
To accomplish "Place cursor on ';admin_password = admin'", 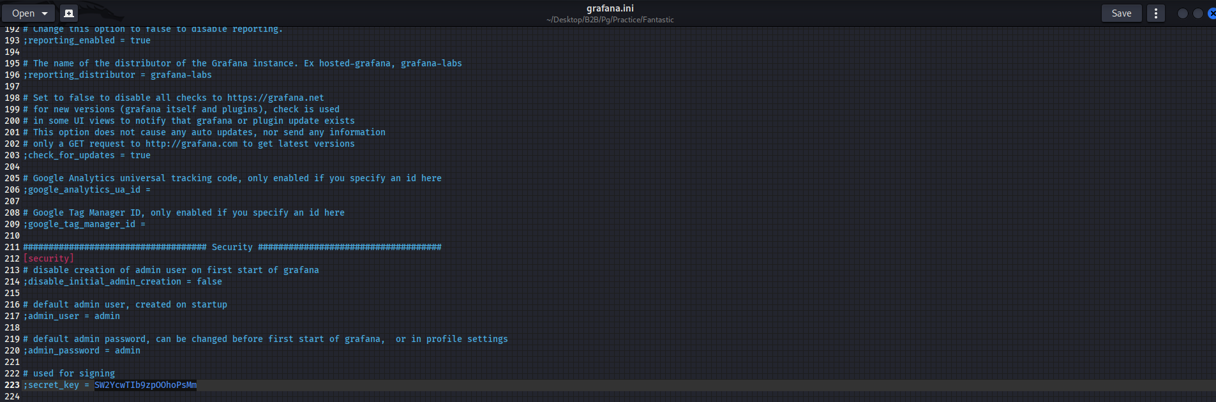I will (x=82, y=350).
